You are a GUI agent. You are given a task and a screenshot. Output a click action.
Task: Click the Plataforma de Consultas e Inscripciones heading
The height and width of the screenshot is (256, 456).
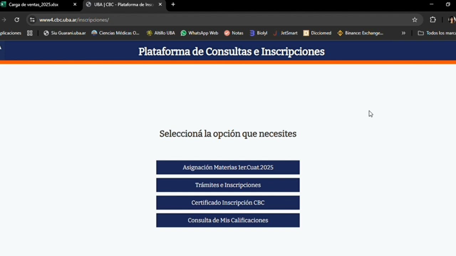(231, 52)
